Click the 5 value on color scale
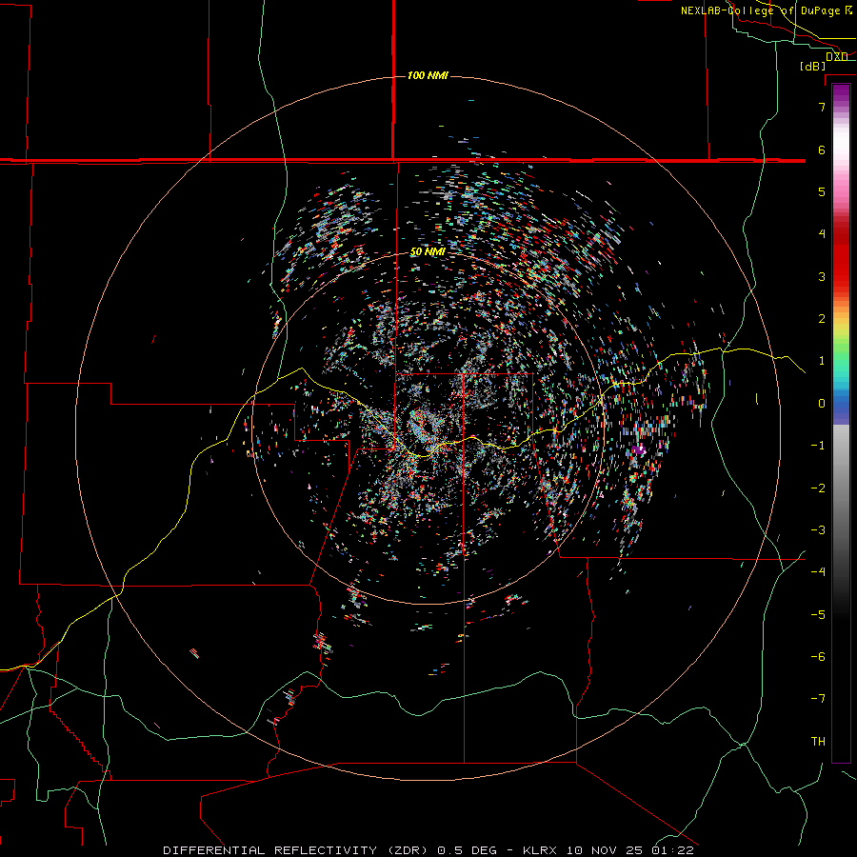Viewport: 857px width, 857px height. tap(822, 191)
